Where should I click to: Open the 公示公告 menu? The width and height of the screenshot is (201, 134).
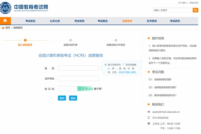[x=55, y=21]
